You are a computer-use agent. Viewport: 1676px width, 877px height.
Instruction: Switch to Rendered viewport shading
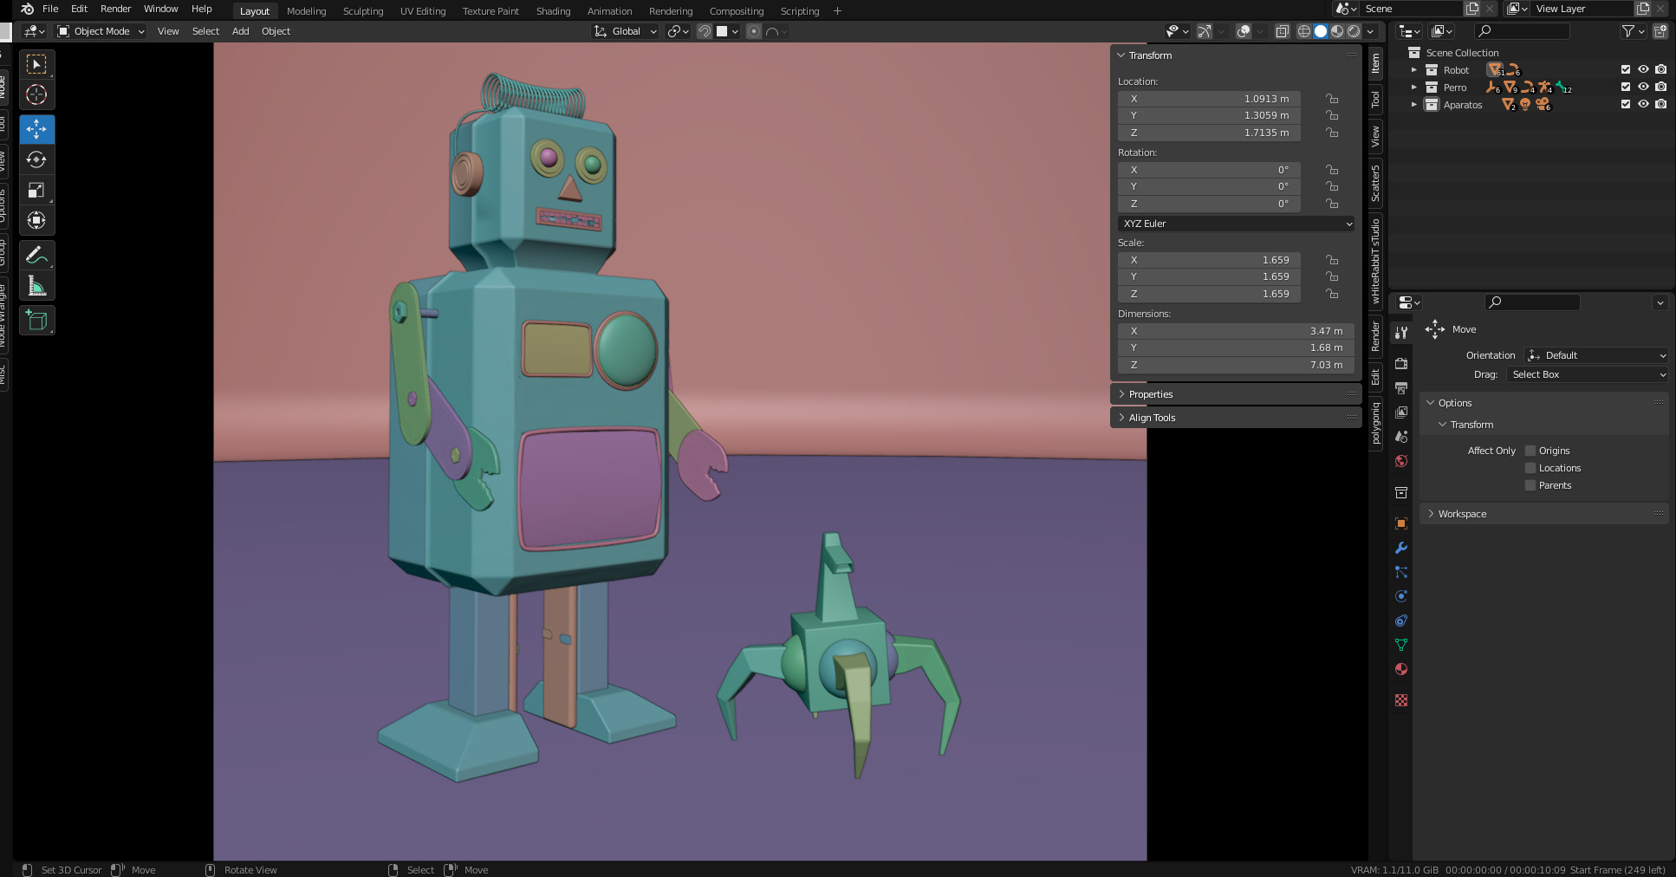1354,31
